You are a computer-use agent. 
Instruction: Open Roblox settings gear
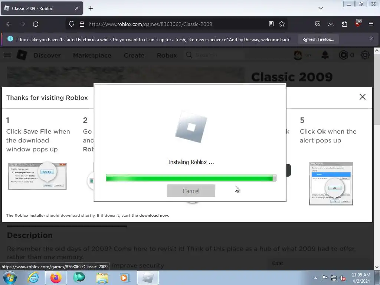(x=365, y=55)
